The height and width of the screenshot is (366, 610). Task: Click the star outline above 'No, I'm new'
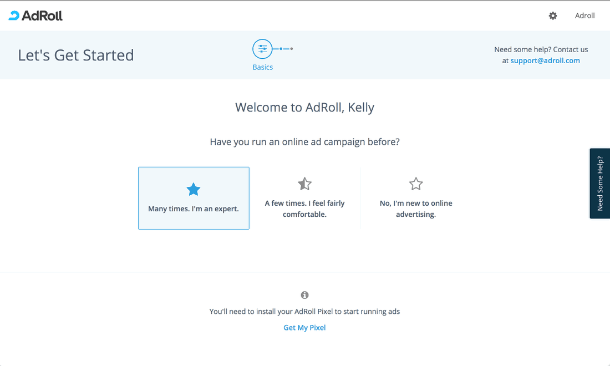tap(415, 184)
